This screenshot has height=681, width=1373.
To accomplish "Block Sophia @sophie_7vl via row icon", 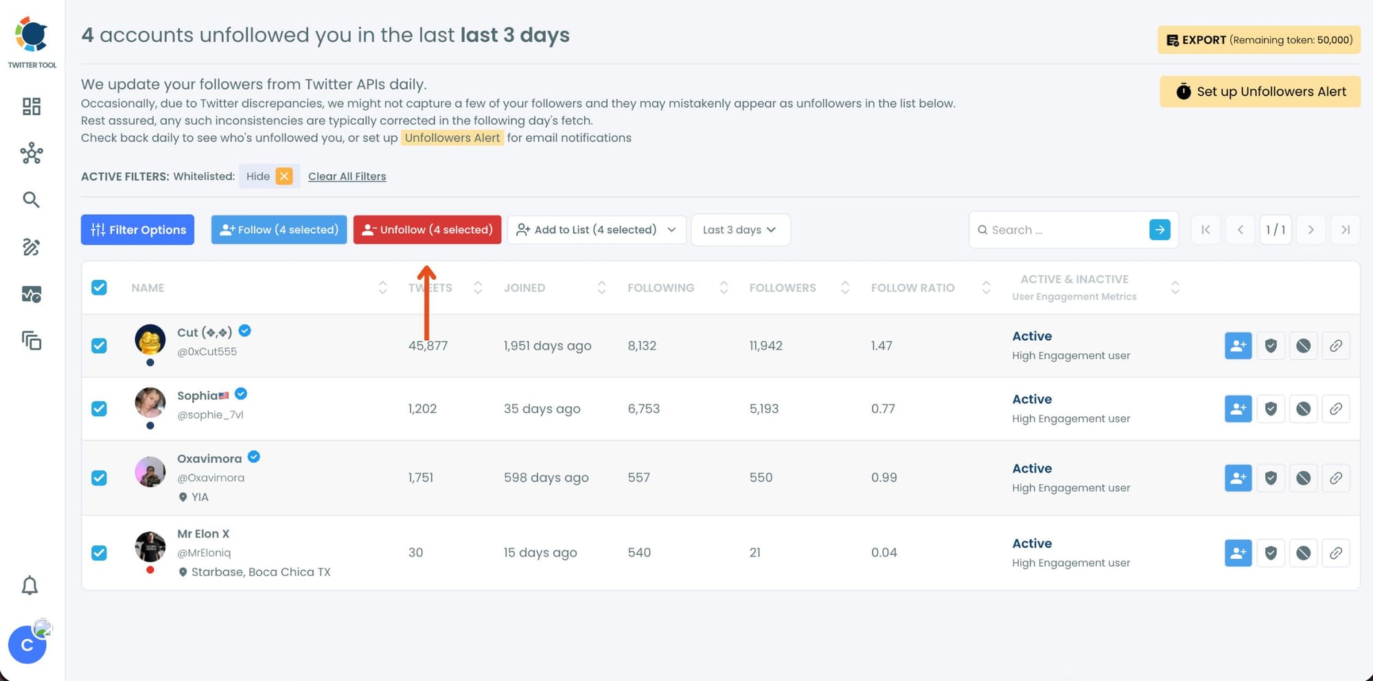I will (1303, 409).
